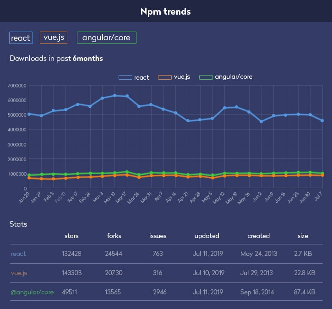Click react data point at Jun 2

coord(261,121)
